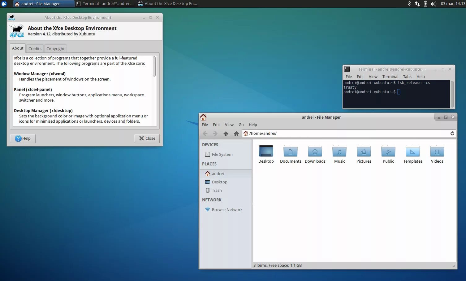Open Tabs menu in Terminal

click(407, 77)
